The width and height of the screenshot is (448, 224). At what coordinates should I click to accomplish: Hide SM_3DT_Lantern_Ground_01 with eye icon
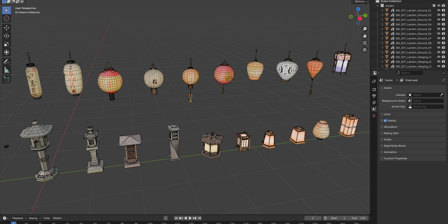pos(439,10)
